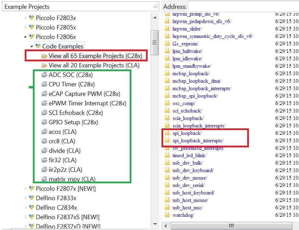Expand the Delfino C2834x node
Viewport: 299px width, 230px height.
(x=25, y=207)
